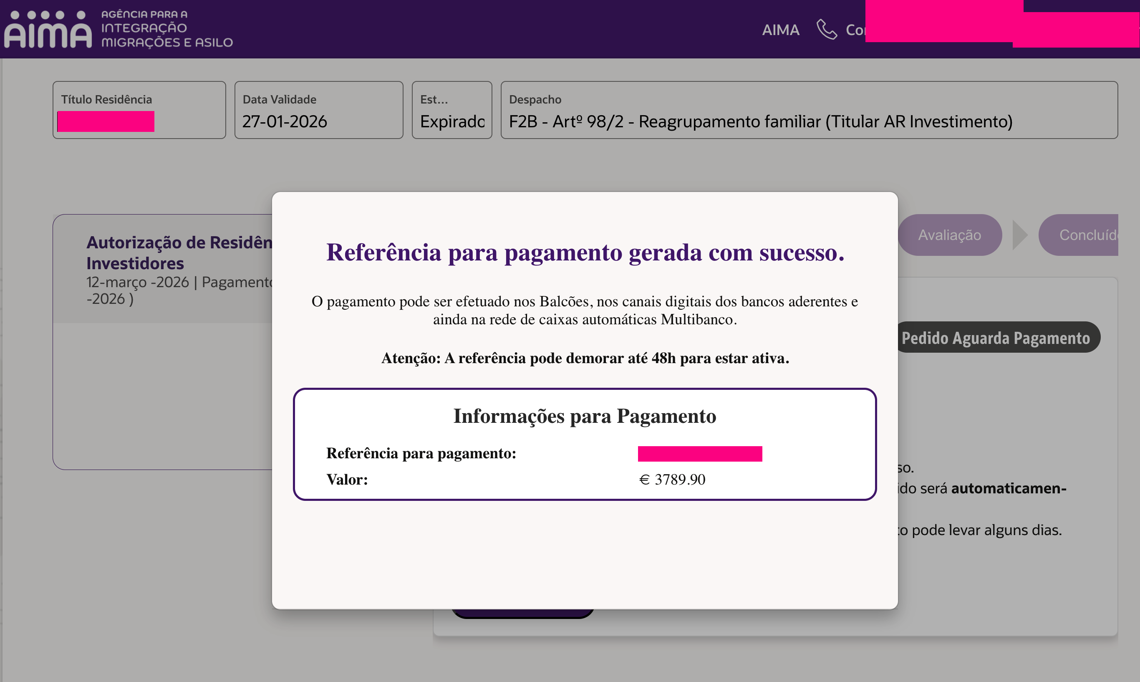The height and width of the screenshot is (682, 1140).
Task: Select the Avaliação progress step
Action: point(949,235)
